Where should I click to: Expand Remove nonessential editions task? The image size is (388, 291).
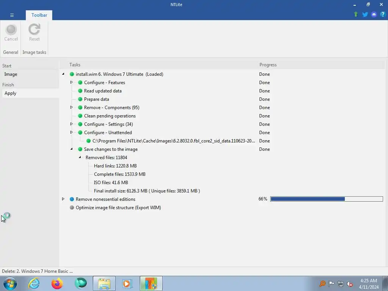[x=63, y=199]
